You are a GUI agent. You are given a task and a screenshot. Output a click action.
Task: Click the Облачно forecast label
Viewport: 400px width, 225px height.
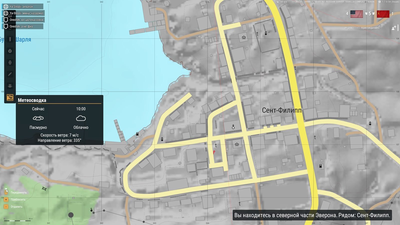[81, 127]
